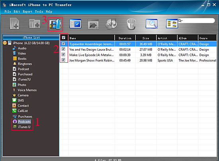Click the '27.07 MB' size cell
This screenshot has height=161, width=219.
[146, 50]
